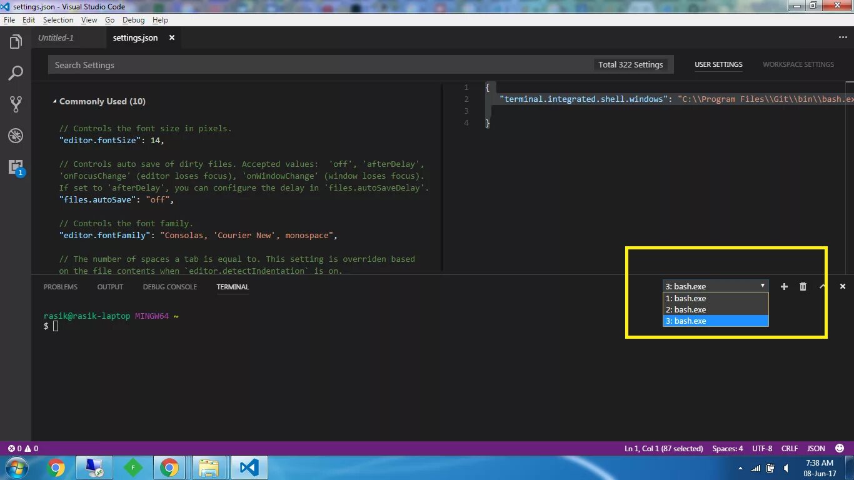
Task: Click the terminal prompt input area
Action: pos(55,326)
